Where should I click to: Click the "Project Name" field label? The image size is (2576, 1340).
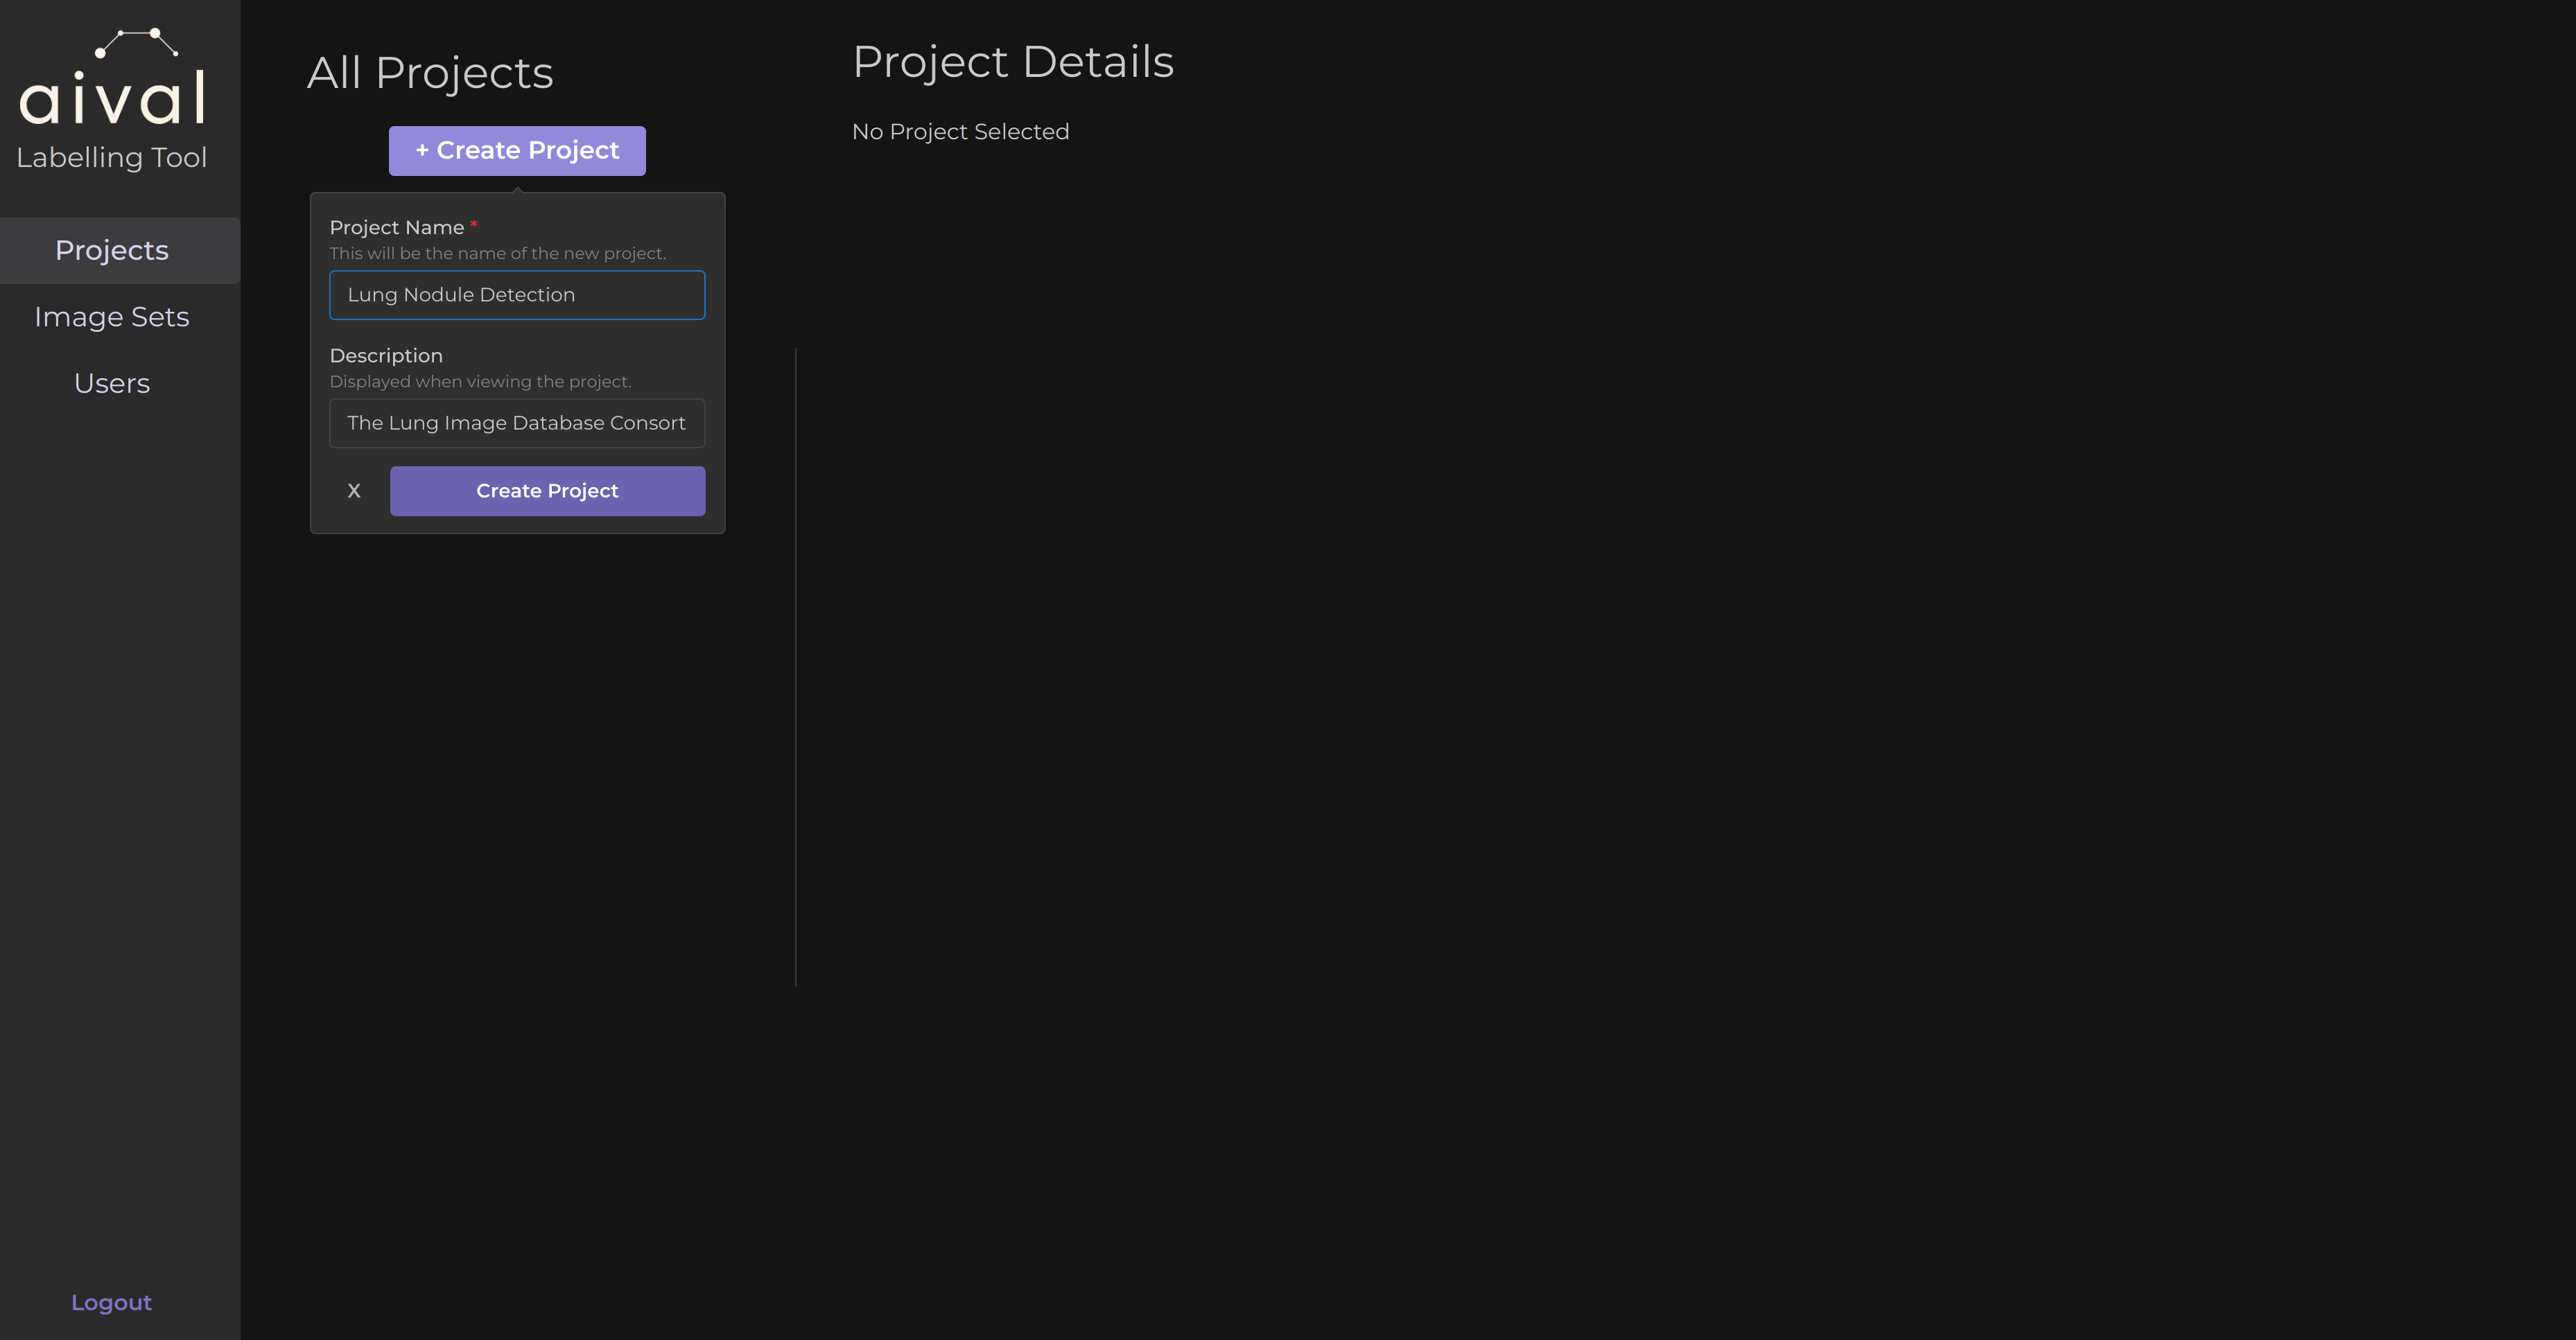click(397, 228)
